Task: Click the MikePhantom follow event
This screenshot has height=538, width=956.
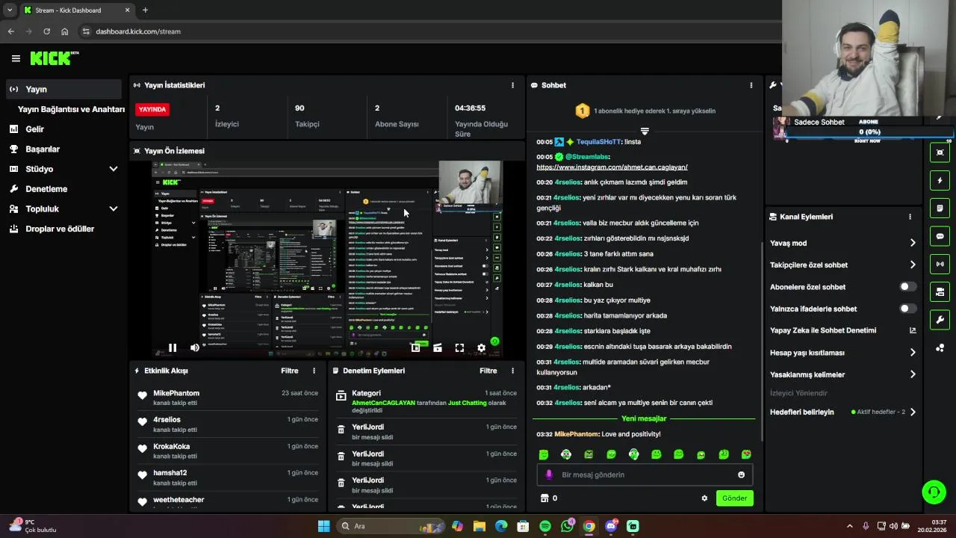Action: pos(228,398)
